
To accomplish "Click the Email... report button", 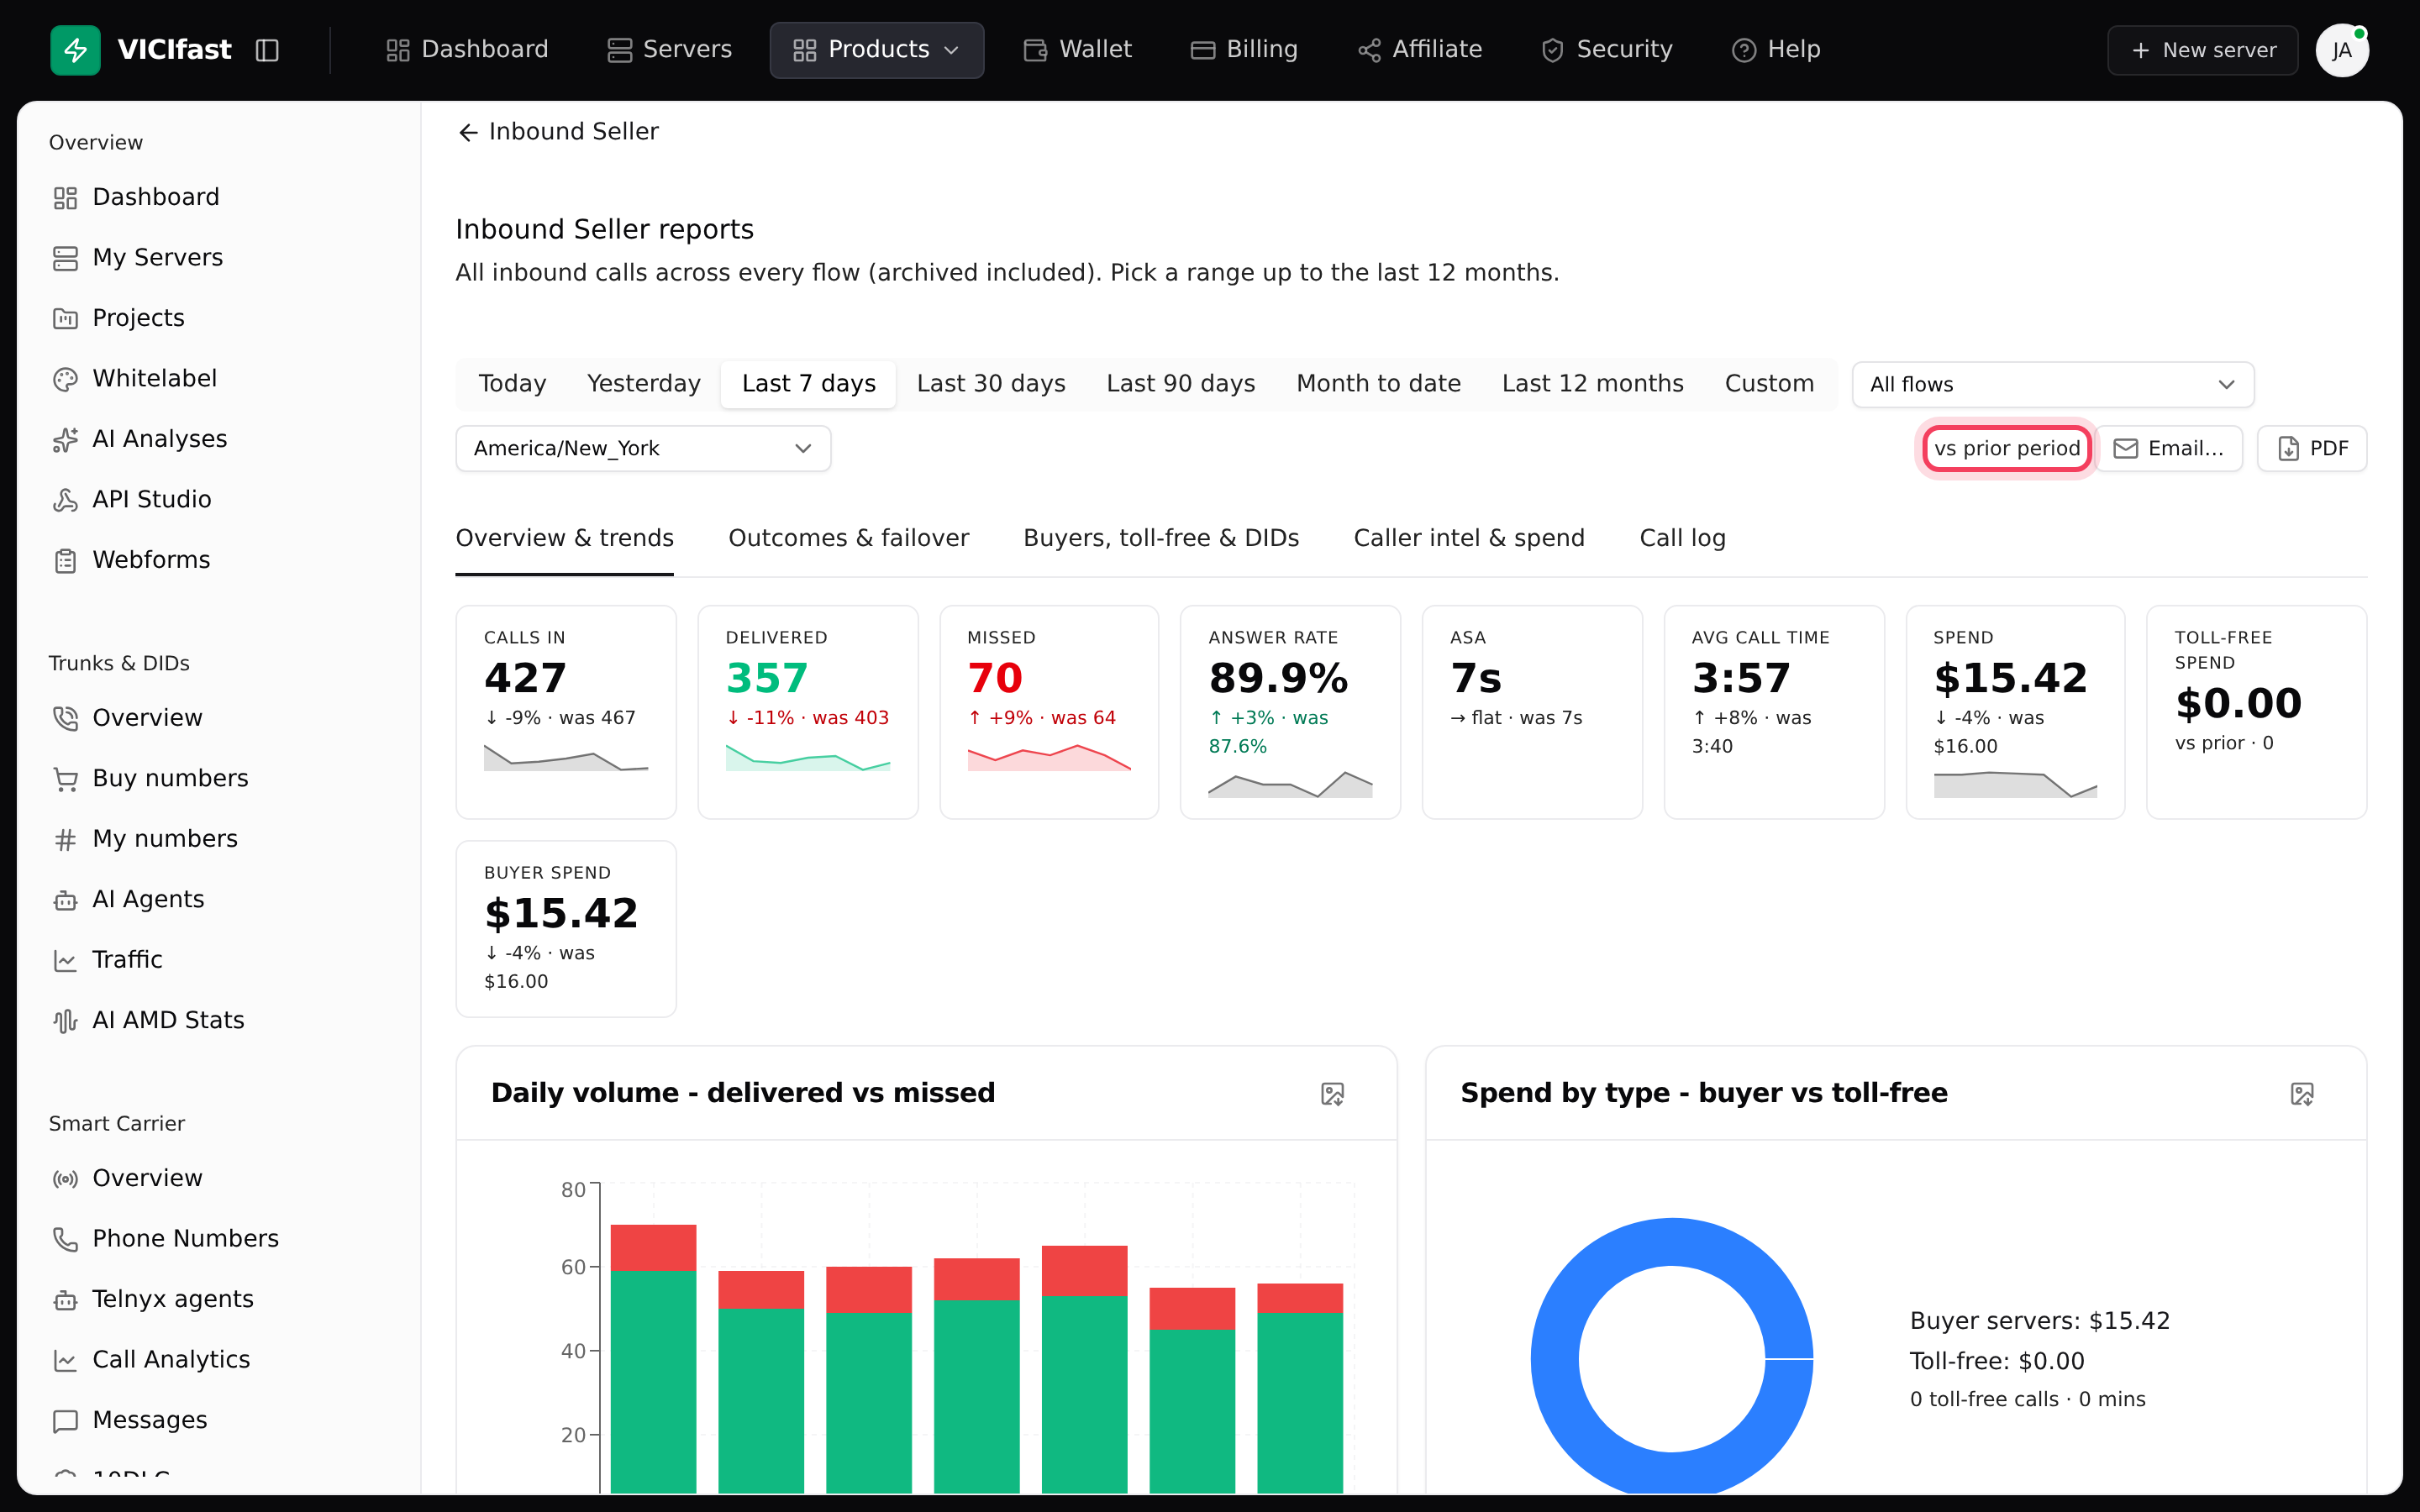I will [2169, 448].
